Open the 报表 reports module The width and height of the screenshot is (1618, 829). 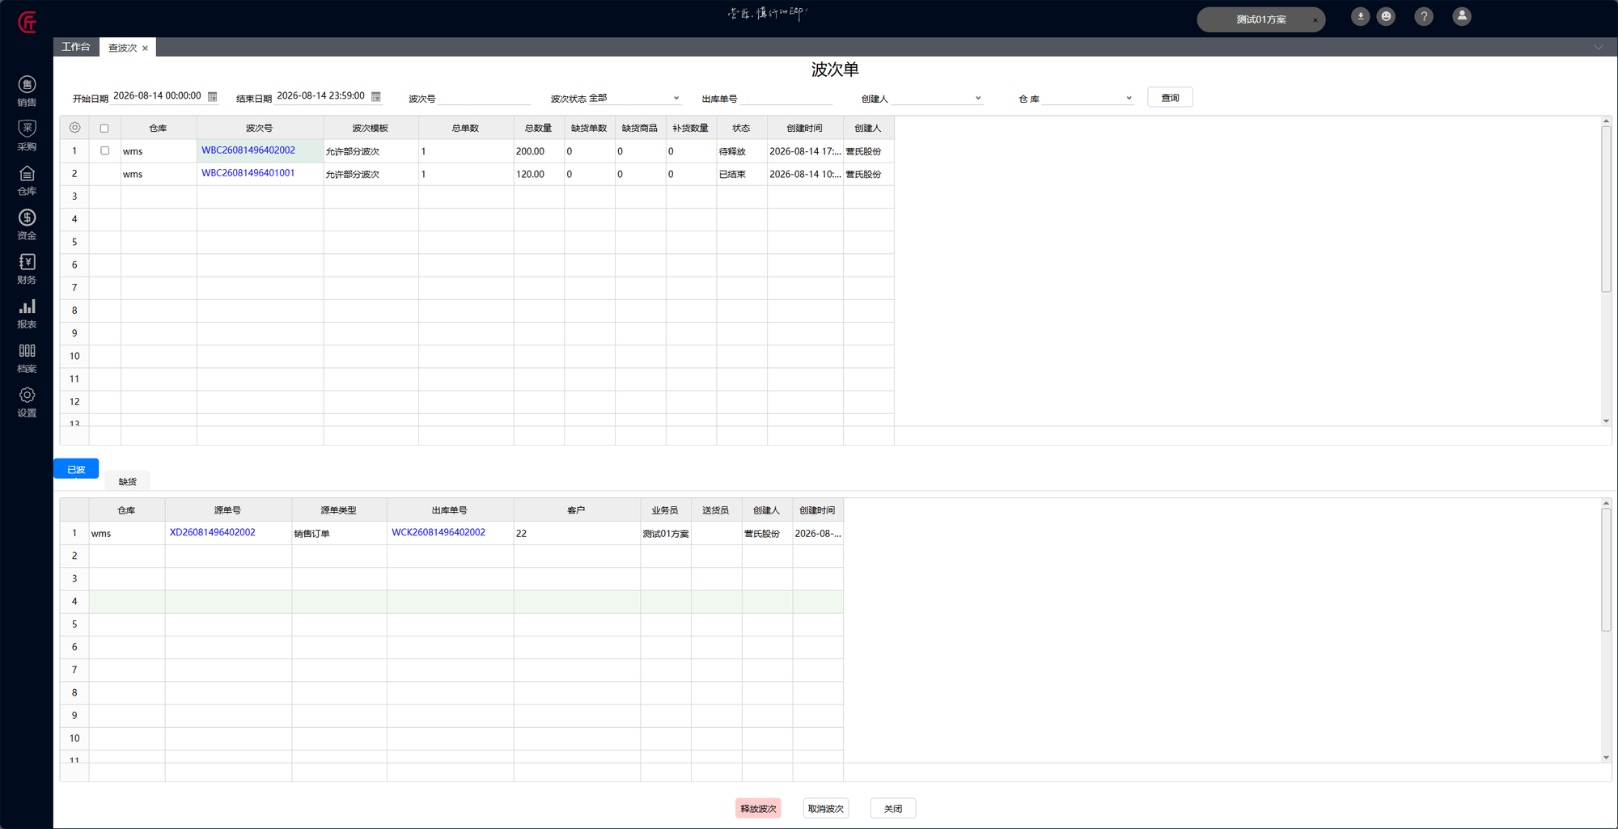(27, 314)
